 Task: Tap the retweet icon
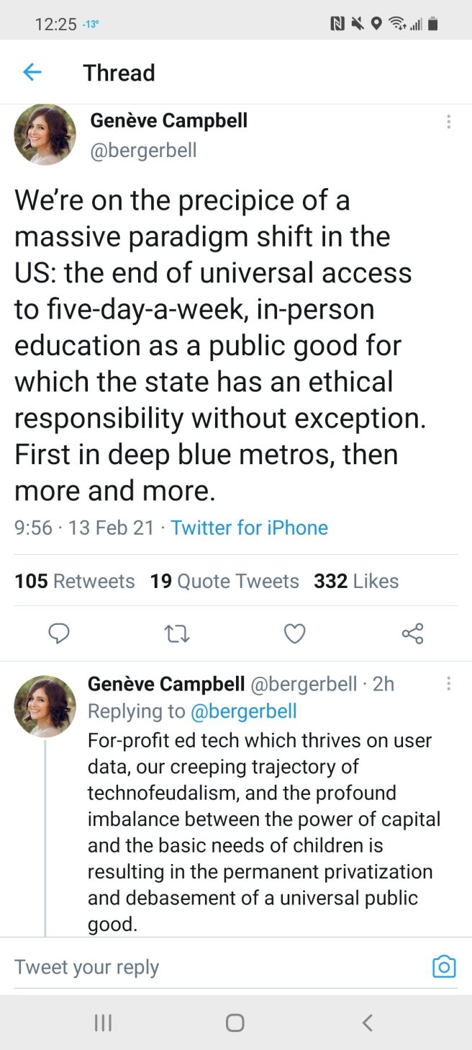pos(176,633)
